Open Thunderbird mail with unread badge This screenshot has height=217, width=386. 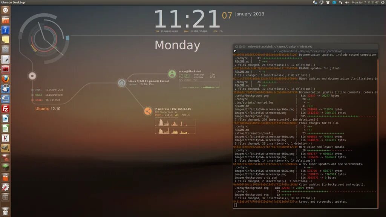point(5,89)
